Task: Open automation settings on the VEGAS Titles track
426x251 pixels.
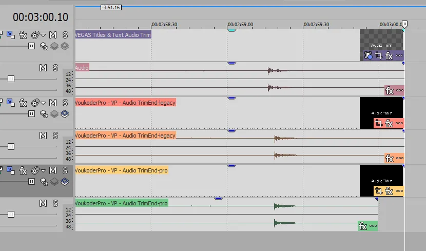Action: click(x=35, y=35)
